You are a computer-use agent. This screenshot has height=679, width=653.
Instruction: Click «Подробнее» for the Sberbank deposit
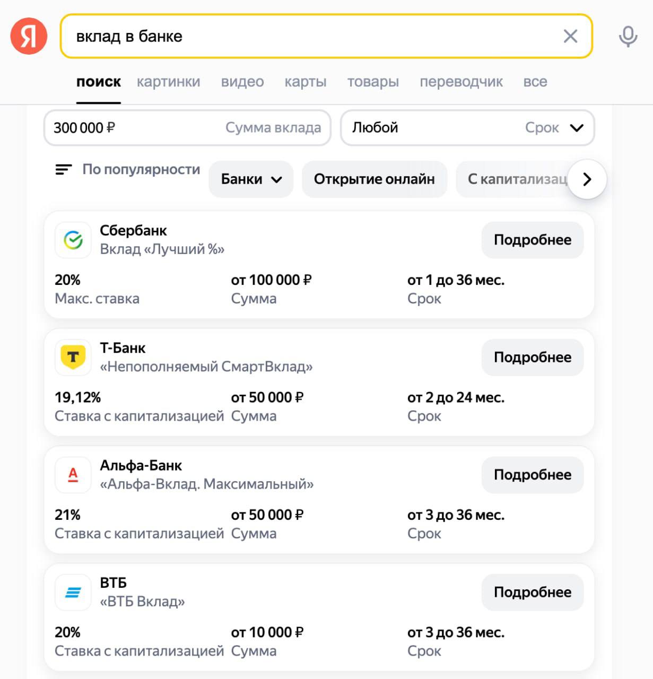(x=532, y=240)
